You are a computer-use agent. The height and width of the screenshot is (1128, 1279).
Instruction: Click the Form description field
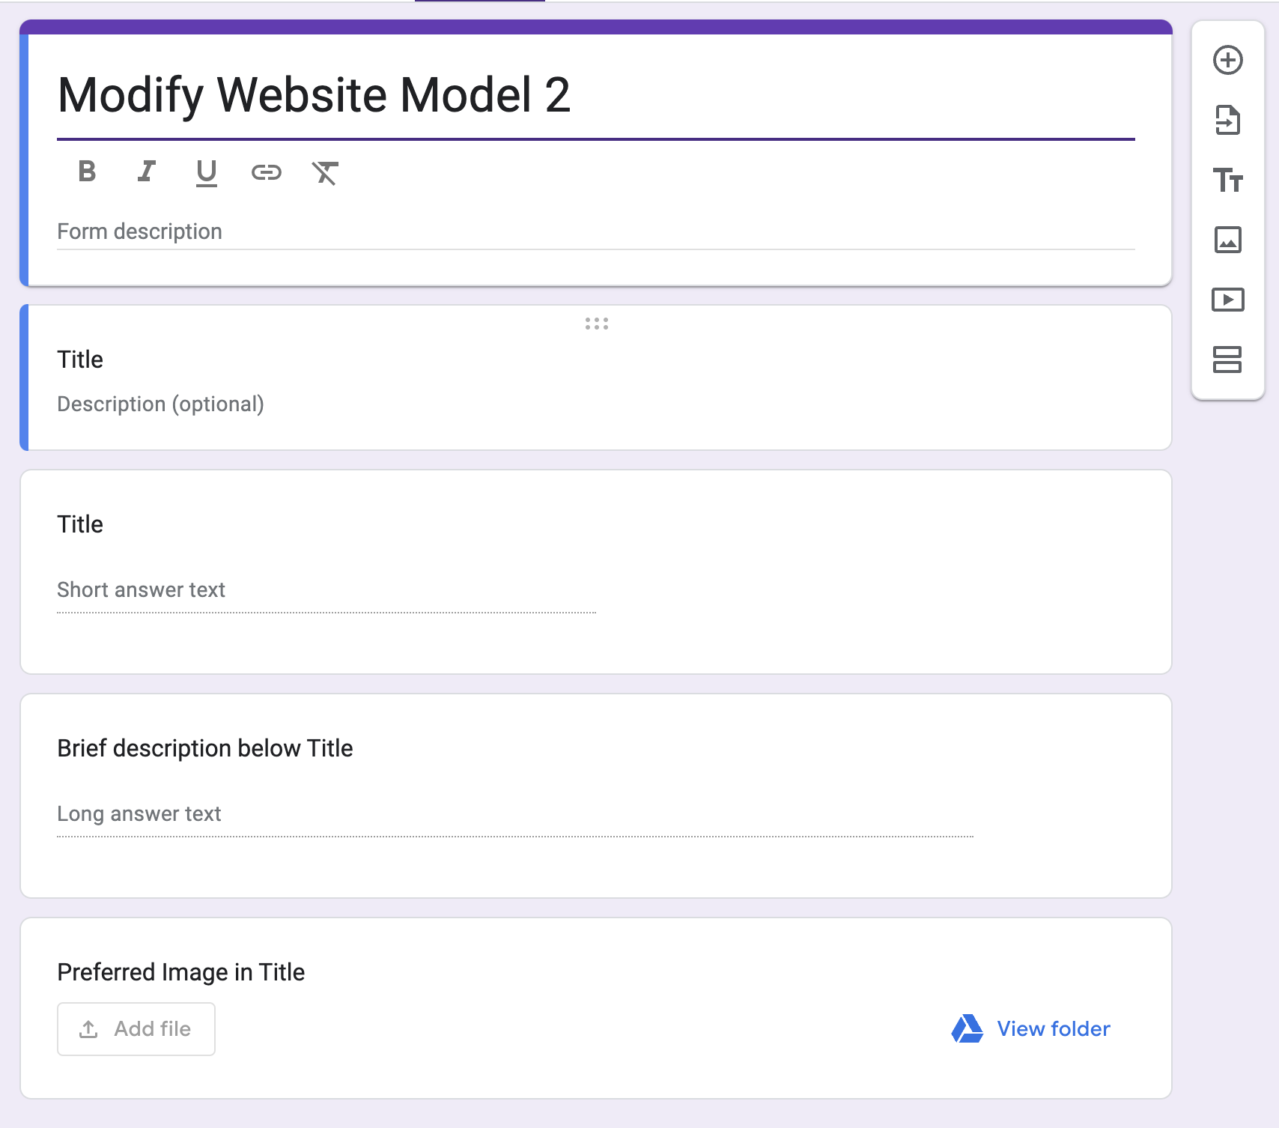595,231
